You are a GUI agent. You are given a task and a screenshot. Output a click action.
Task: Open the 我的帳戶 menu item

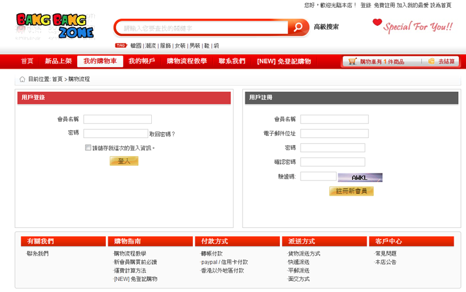click(x=141, y=62)
